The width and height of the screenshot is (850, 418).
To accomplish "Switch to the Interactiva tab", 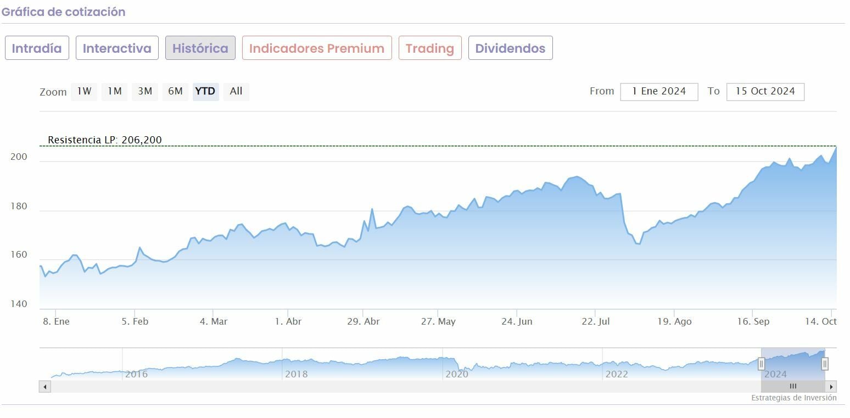I will [x=117, y=48].
